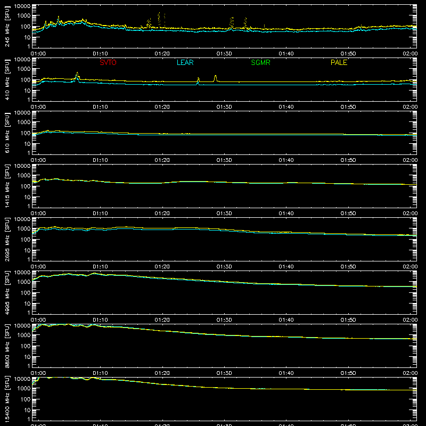426x426 pixels.
Task: Click the green SGMR station label
Action: (x=260, y=62)
